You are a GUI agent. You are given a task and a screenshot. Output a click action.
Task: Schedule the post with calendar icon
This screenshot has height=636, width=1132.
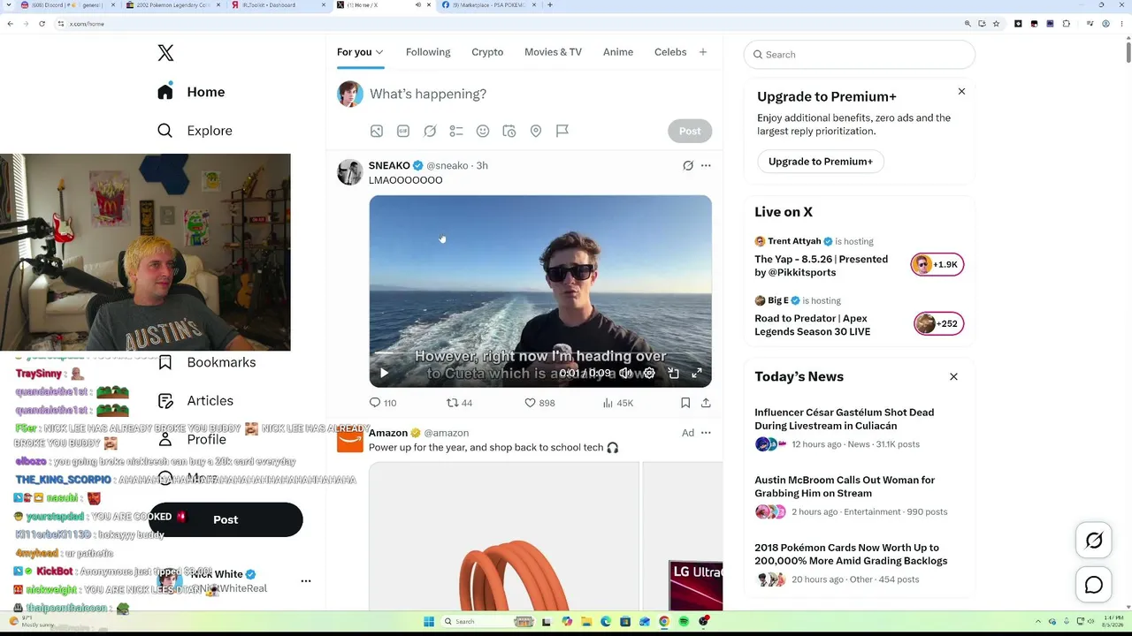coord(509,131)
